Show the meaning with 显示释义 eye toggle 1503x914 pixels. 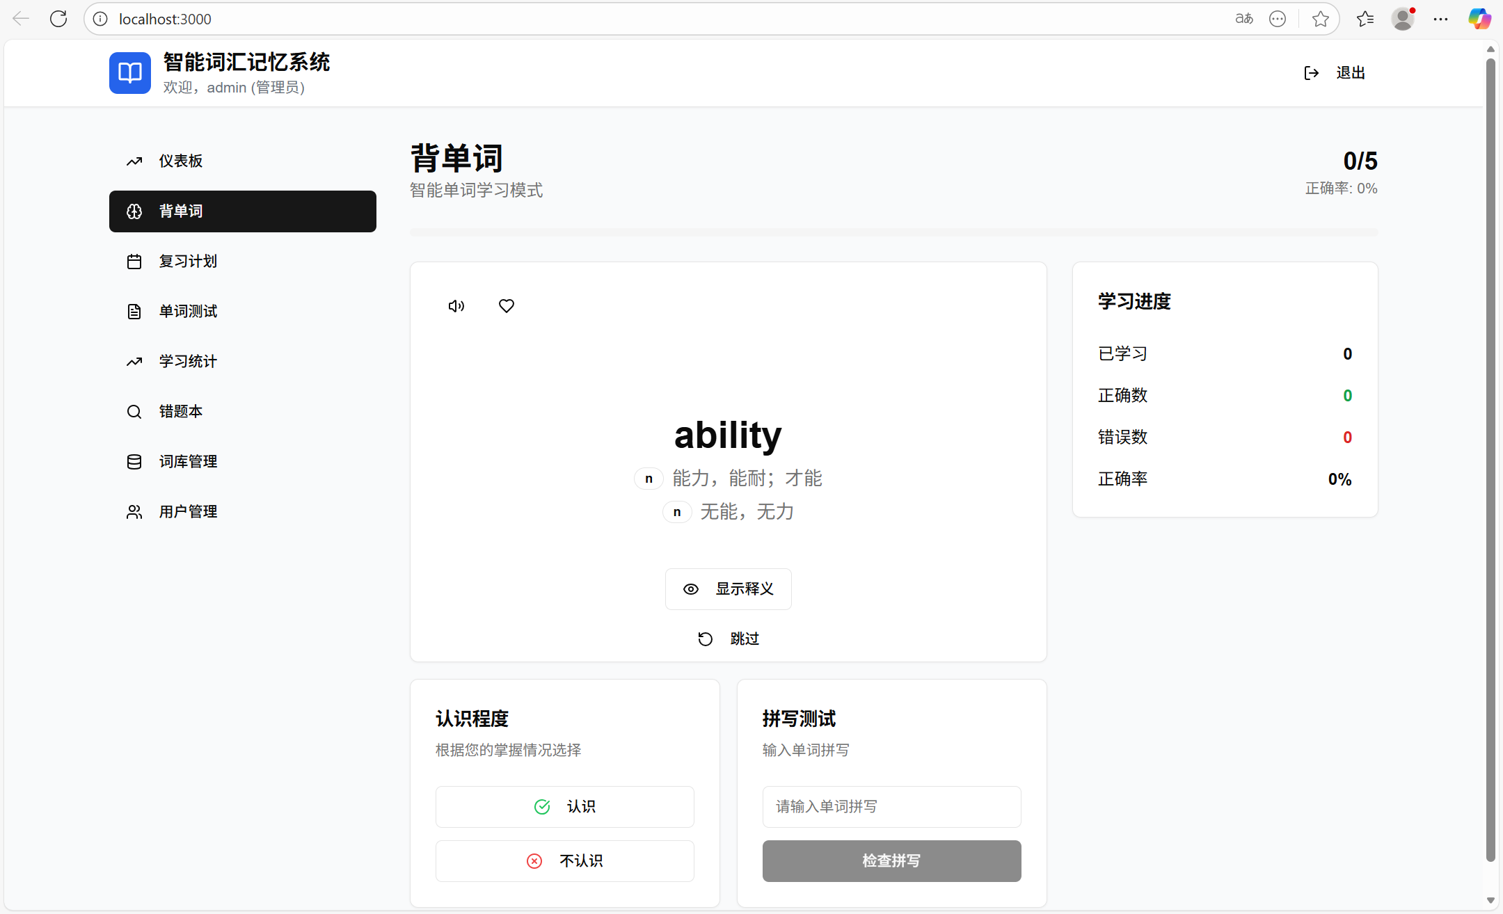point(728,588)
